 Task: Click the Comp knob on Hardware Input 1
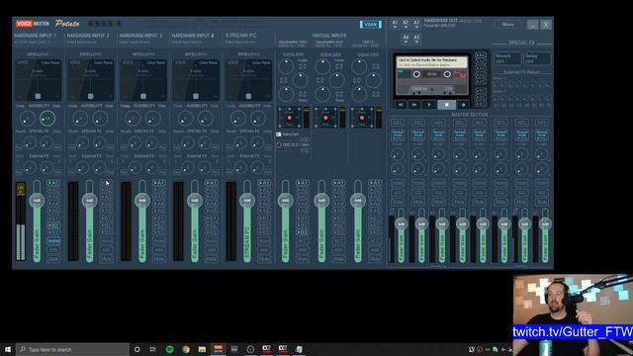click(27, 119)
